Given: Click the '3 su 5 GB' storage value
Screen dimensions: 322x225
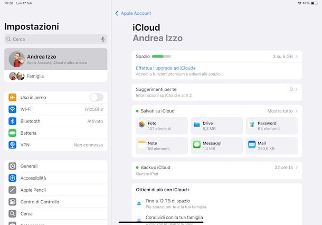Looking at the screenshot, I should click(282, 57).
